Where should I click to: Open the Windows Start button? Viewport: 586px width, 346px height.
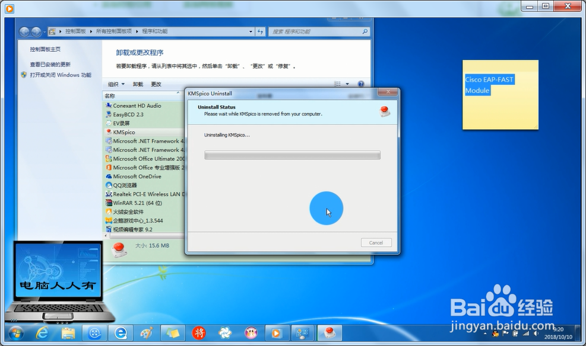click(15, 333)
